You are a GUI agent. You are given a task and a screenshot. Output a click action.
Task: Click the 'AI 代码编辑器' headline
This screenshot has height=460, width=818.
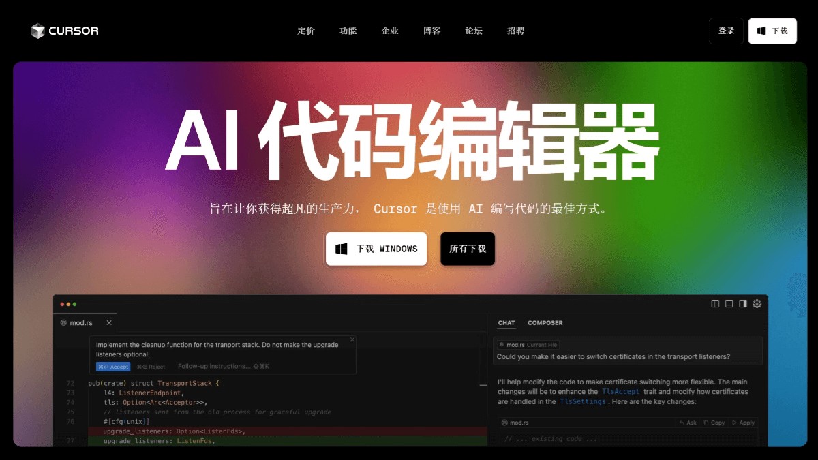click(412, 141)
